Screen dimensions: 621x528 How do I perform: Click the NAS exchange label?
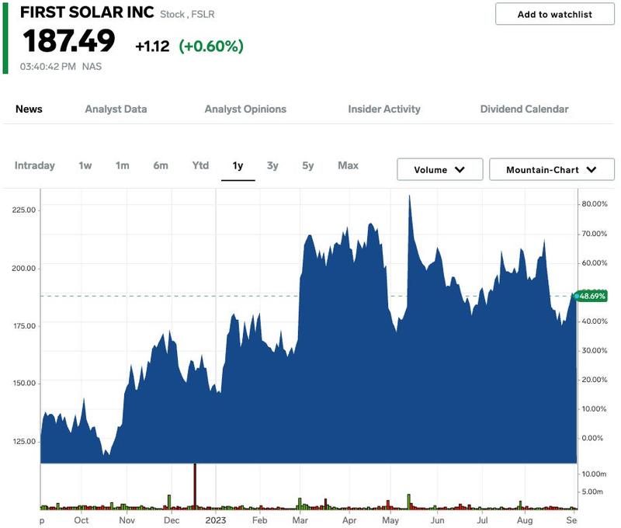(92, 67)
